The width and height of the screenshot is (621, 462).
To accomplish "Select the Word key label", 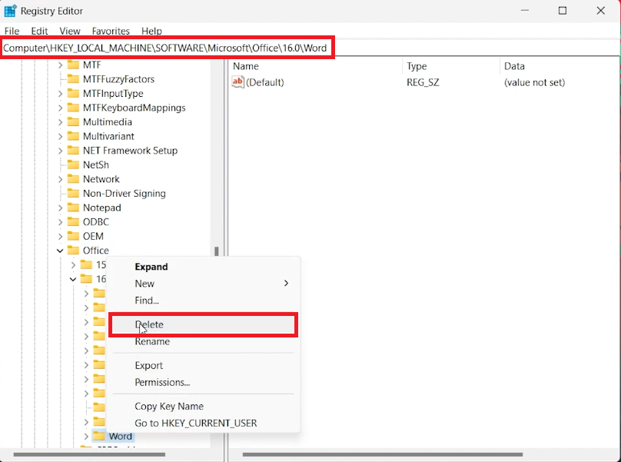I will [121, 436].
